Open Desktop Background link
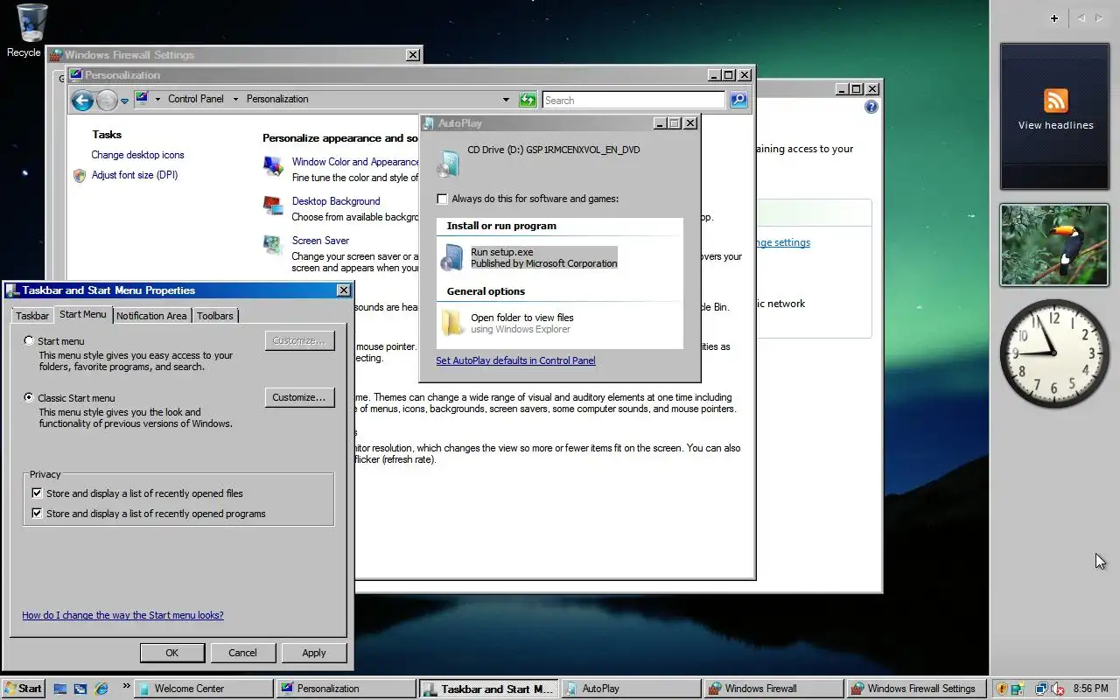The image size is (1120, 700). tap(336, 201)
